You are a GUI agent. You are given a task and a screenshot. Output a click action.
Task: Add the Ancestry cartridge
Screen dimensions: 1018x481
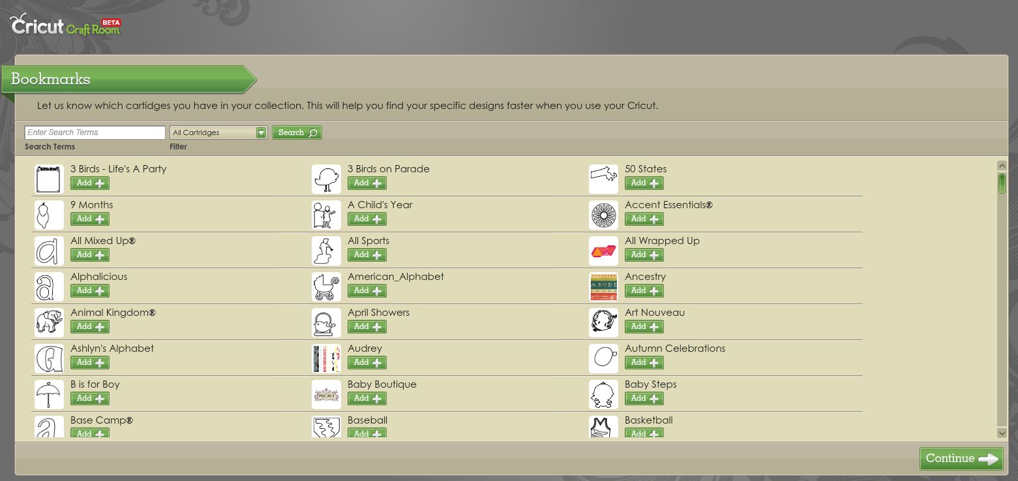point(644,291)
